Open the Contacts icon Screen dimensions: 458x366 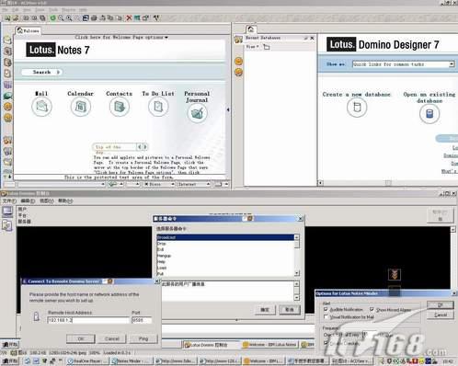point(120,107)
